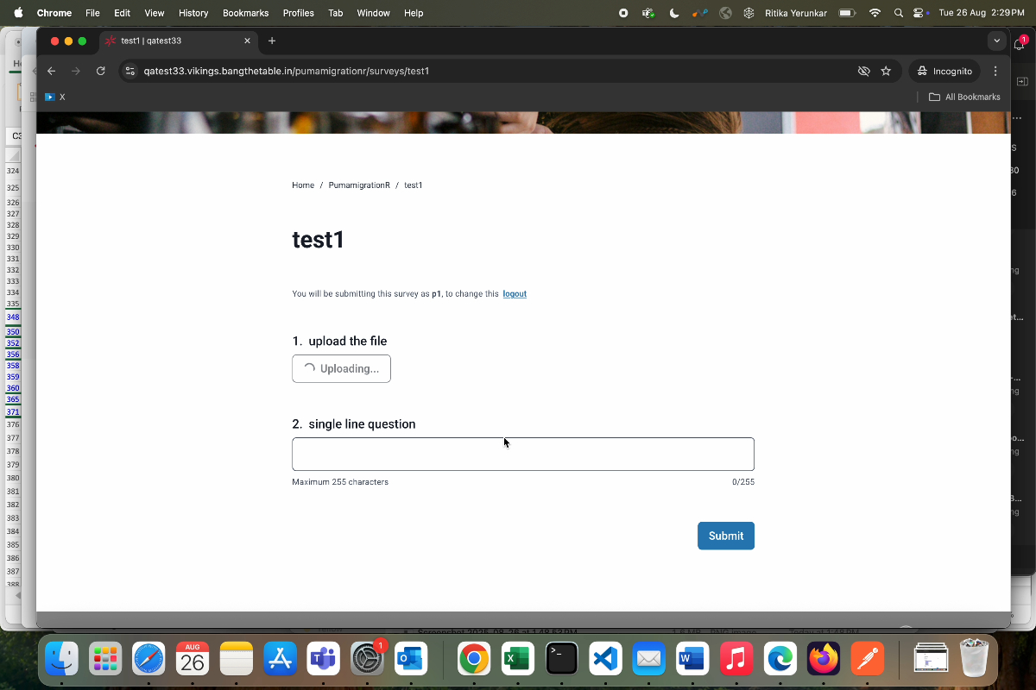This screenshot has width=1036, height=690.
Task: Reload the page with the refresh icon
Action: [101, 71]
